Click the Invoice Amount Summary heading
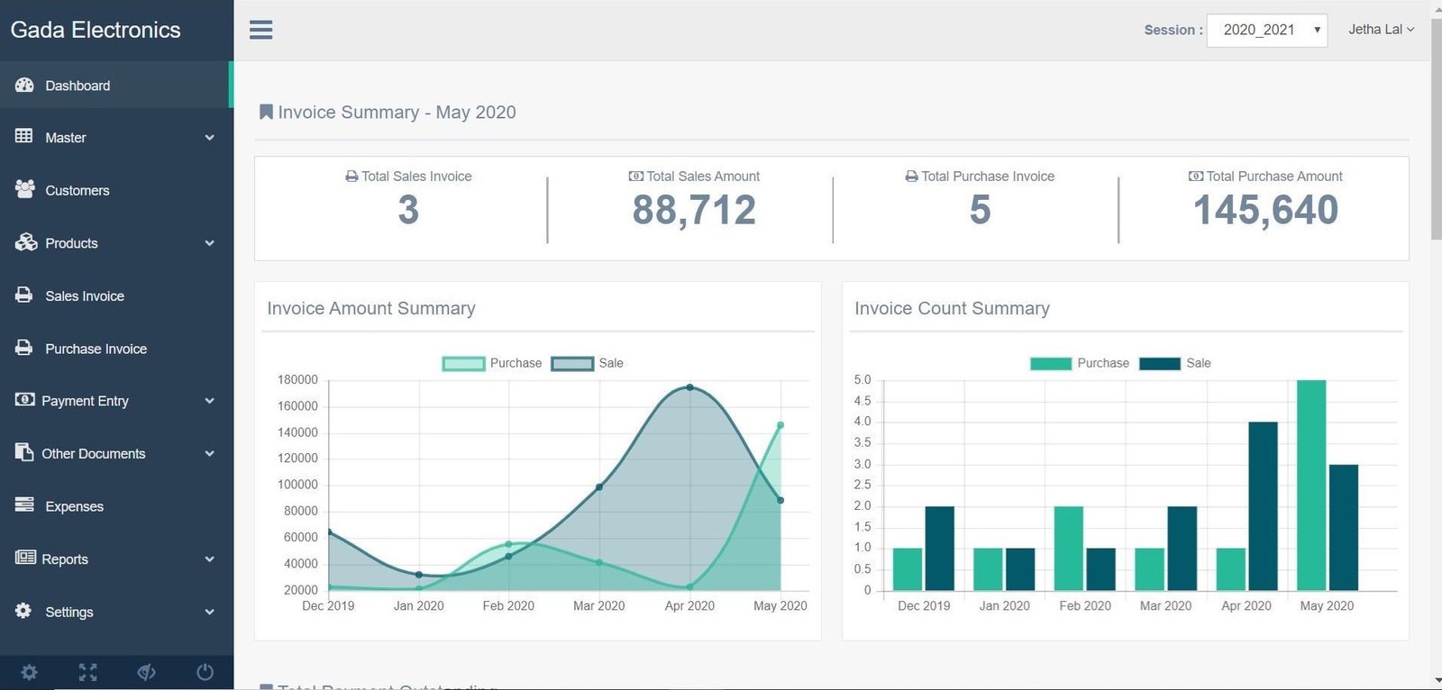The width and height of the screenshot is (1442, 690). coord(371,308)
